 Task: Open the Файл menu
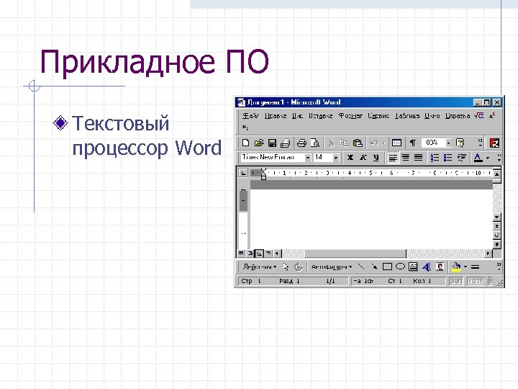[x=251, y=116]
